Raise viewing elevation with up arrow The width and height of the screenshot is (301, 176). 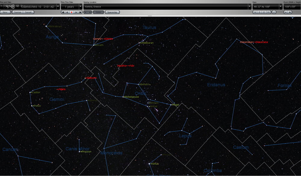[x=90, y=12]
